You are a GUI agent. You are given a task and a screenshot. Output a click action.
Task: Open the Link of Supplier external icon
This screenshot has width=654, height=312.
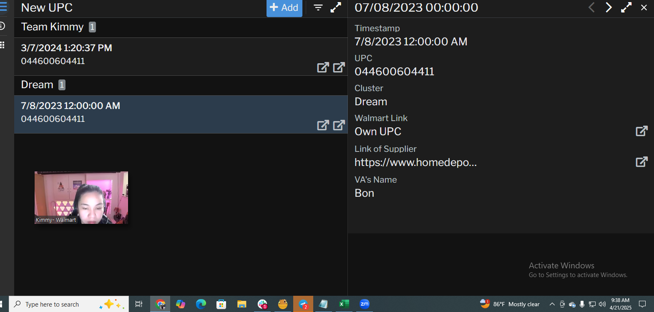click(x=641, y=162)
